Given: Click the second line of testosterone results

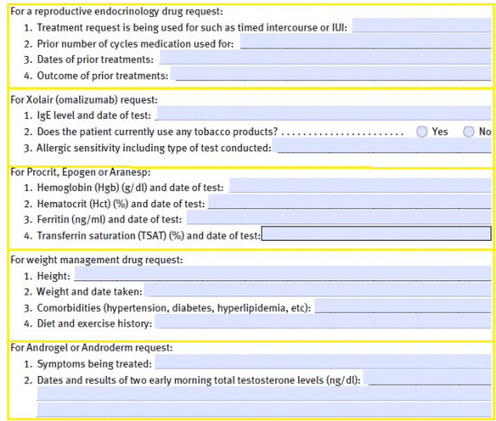Looking at the screenshot, I should click(x=264, y=394).
